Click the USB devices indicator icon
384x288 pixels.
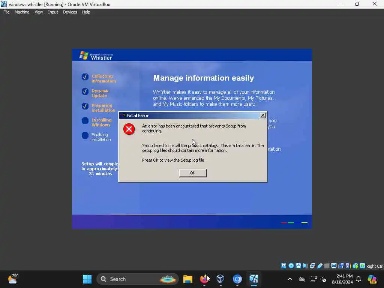point(320,266)
